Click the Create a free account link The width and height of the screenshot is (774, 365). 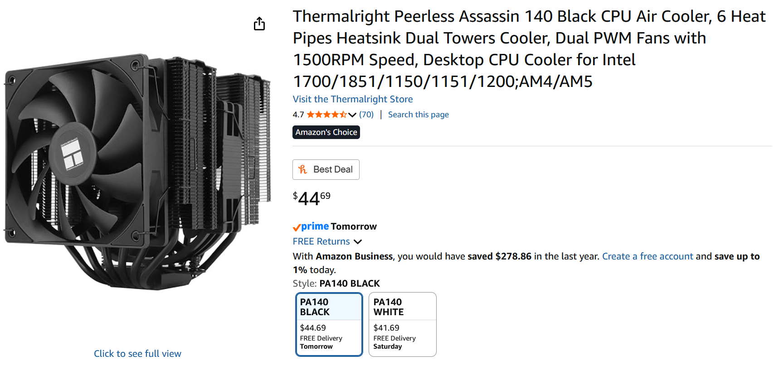click(x=647, y=256)
